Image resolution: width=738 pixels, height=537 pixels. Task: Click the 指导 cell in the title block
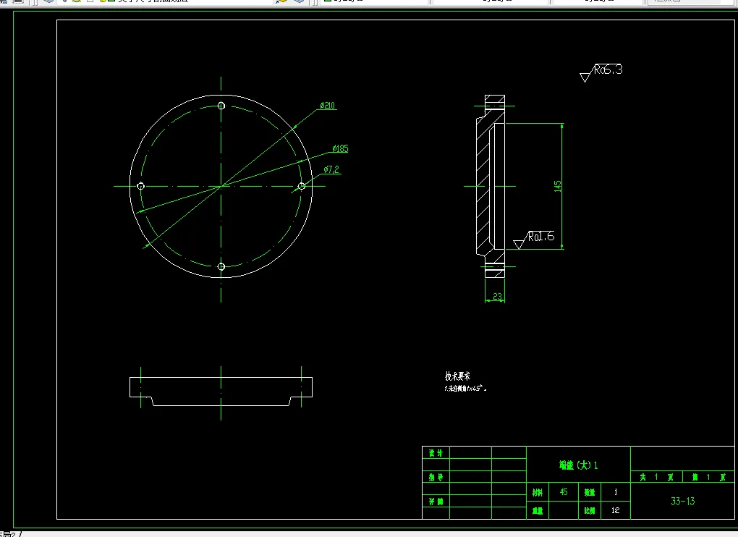point(436,477)
